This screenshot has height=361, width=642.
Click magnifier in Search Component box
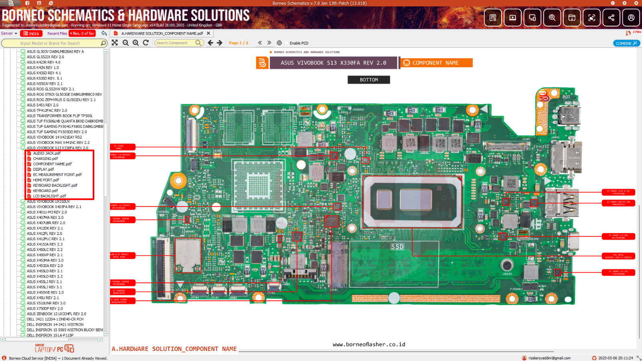198,43
